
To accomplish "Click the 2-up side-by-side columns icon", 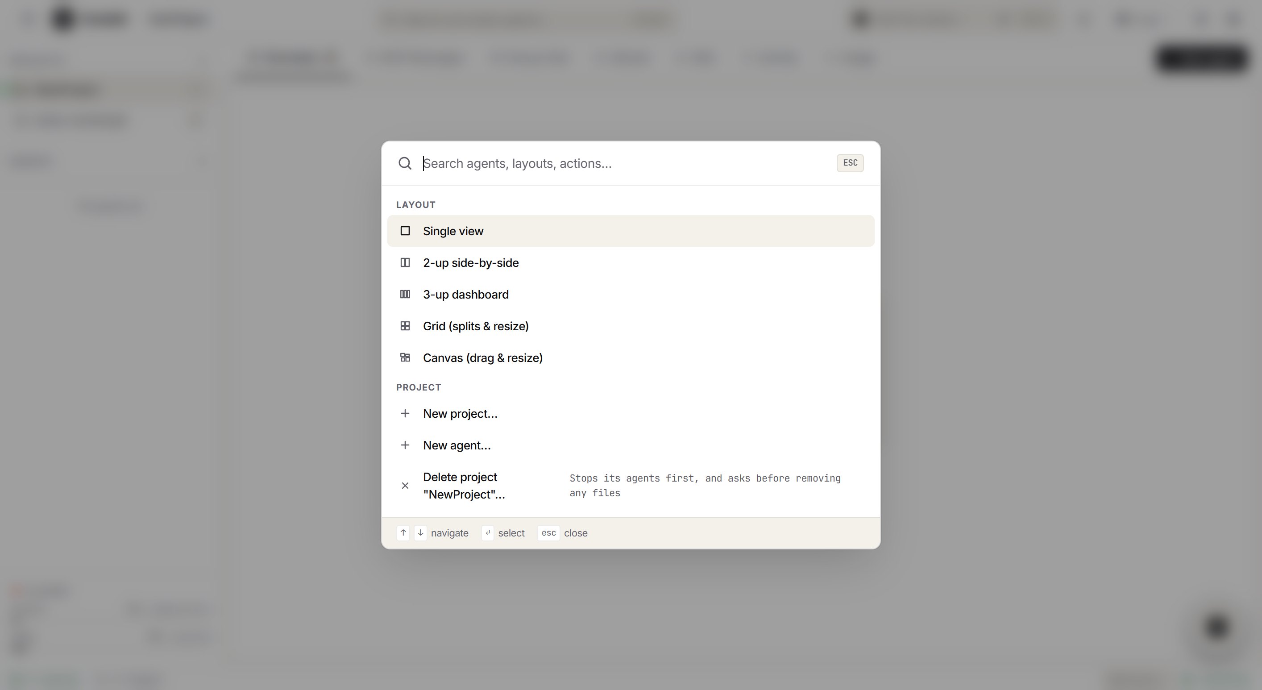I will point(405,263).
